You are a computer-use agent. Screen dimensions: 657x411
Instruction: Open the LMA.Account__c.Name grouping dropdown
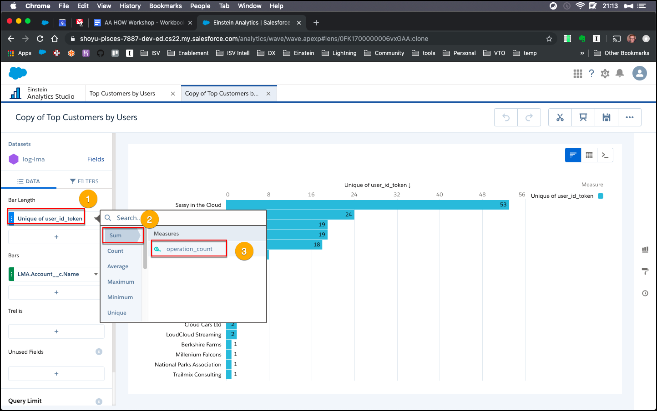tap(96, 274)
